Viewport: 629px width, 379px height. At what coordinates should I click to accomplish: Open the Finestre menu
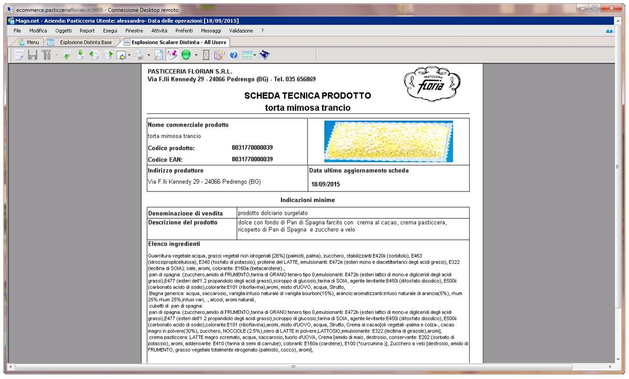(x=134, y=31)
